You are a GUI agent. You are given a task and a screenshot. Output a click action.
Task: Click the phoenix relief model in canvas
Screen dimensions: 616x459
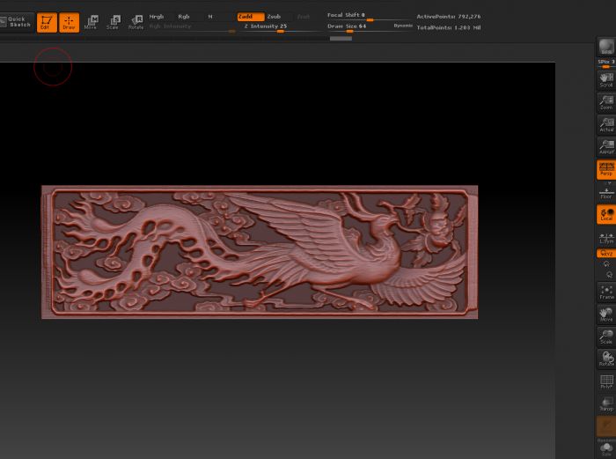(x=260, y=252)
